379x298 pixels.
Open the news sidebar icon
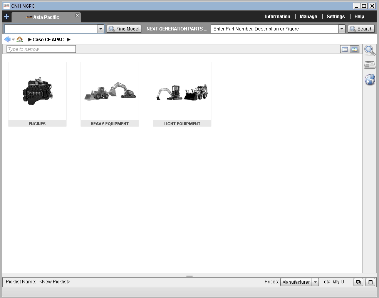(x=370, y=65)
